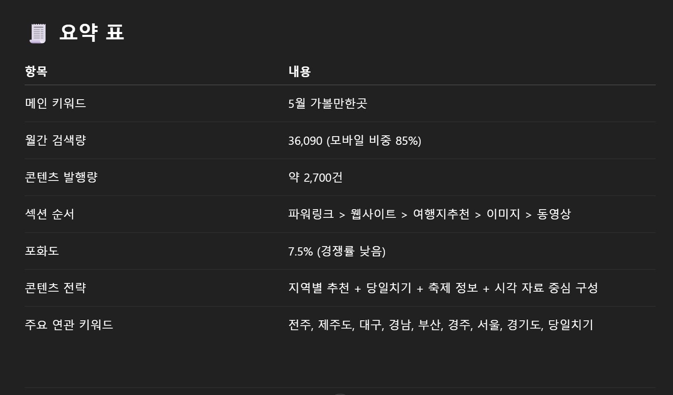Click the 메인 키워드 row label
Viewport: 673px width, 395px height.
pos(55,103)
